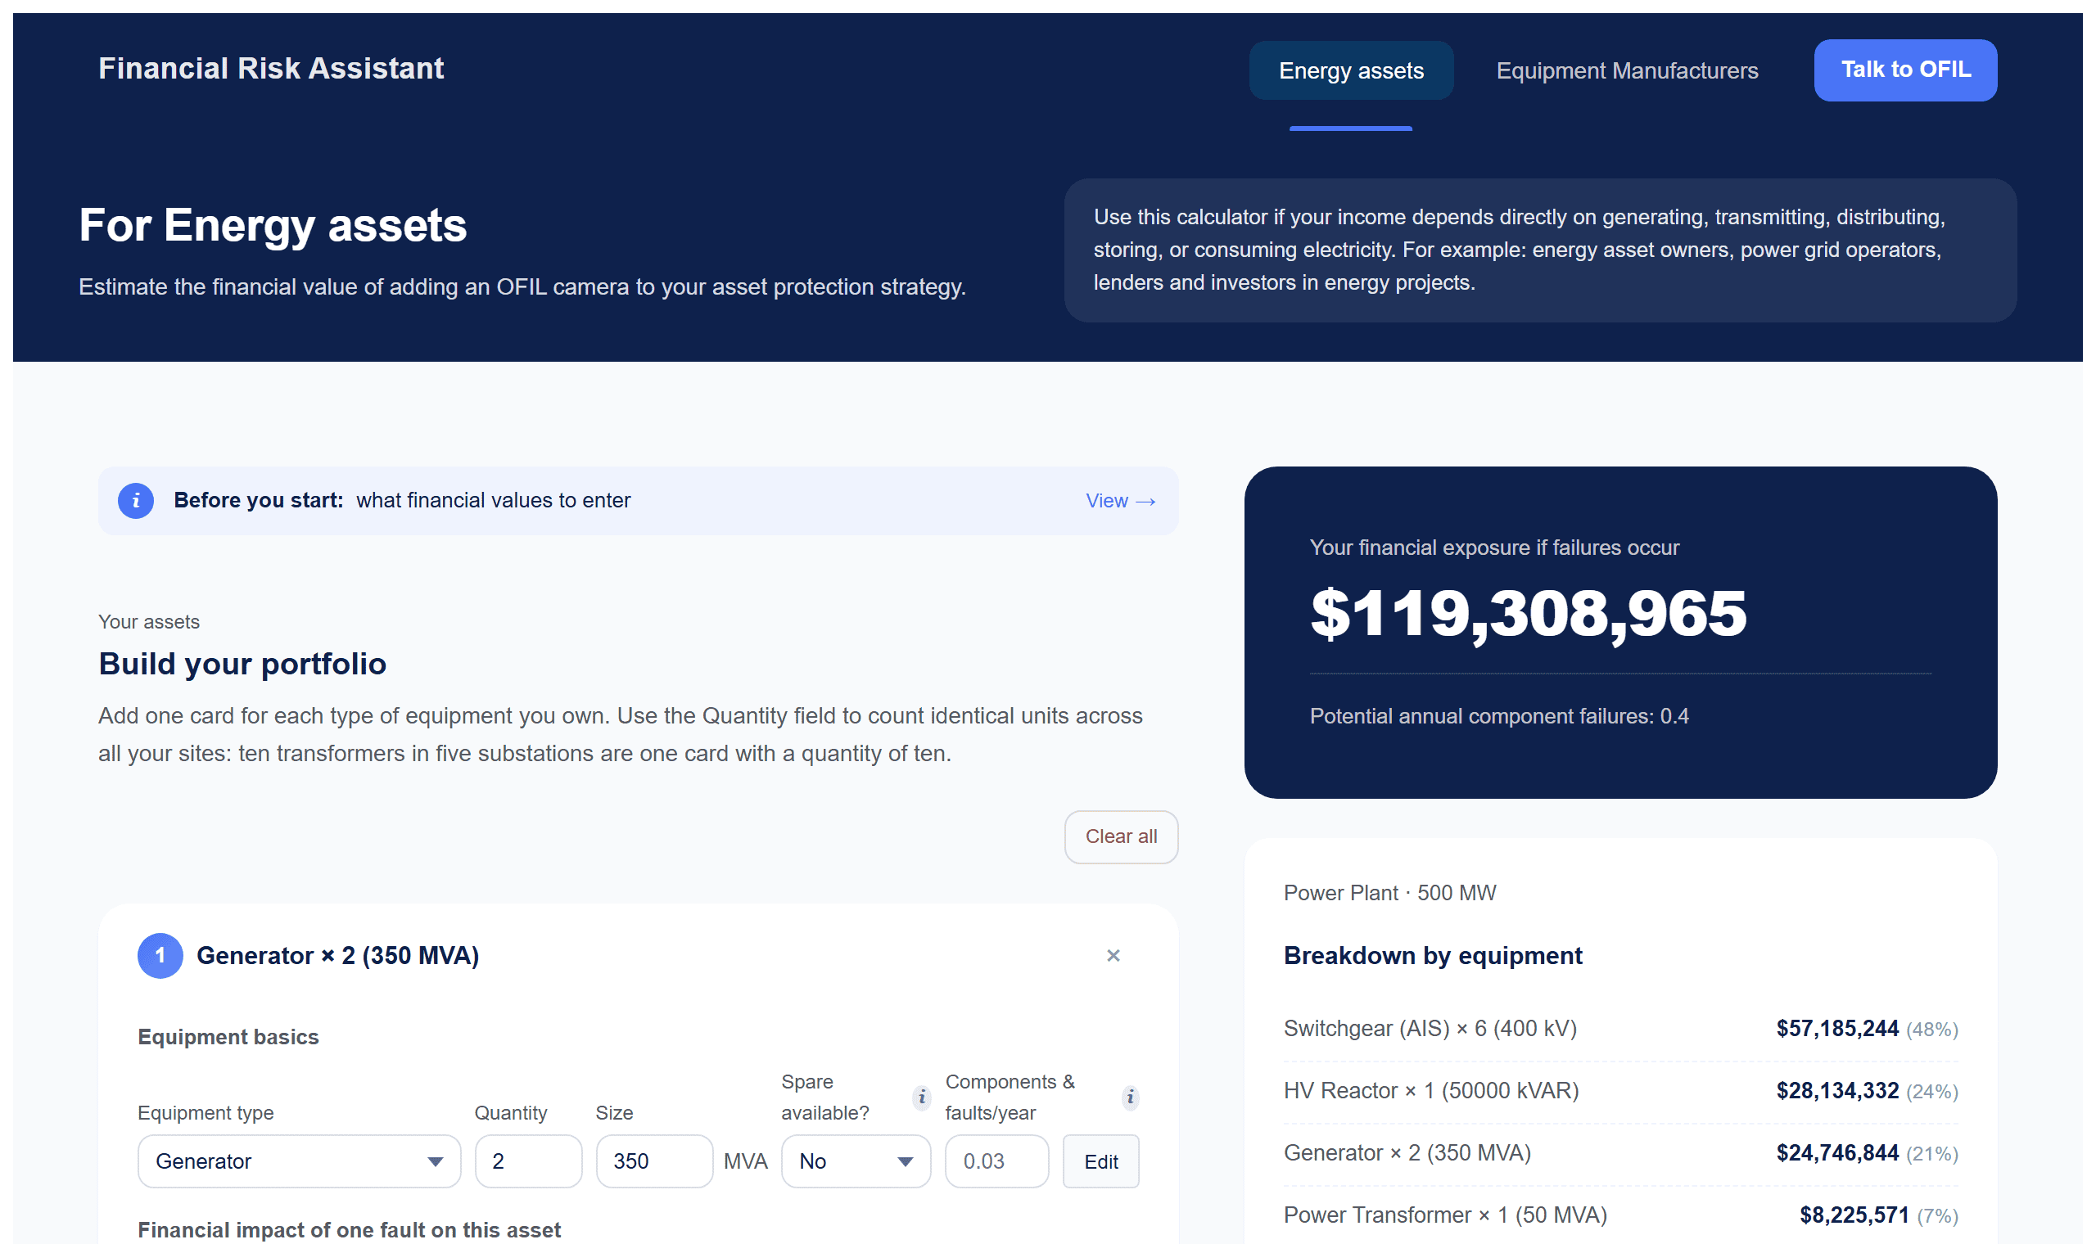Click 'Generator × 2 (350 MVA)' breakdown row

tap(1621, 1152)
